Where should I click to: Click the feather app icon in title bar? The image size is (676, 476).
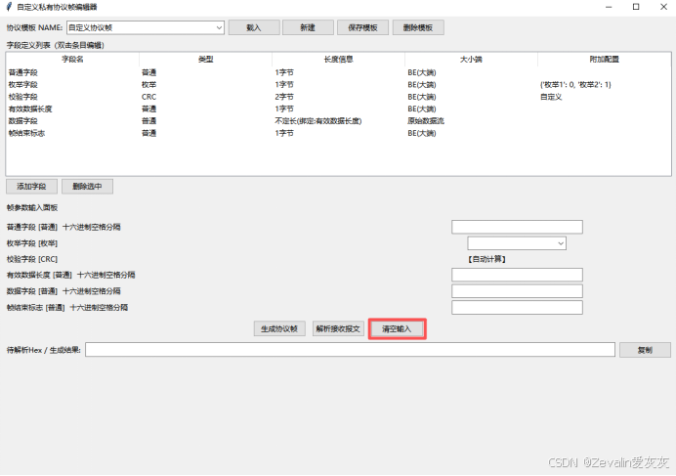coord(9,7)
